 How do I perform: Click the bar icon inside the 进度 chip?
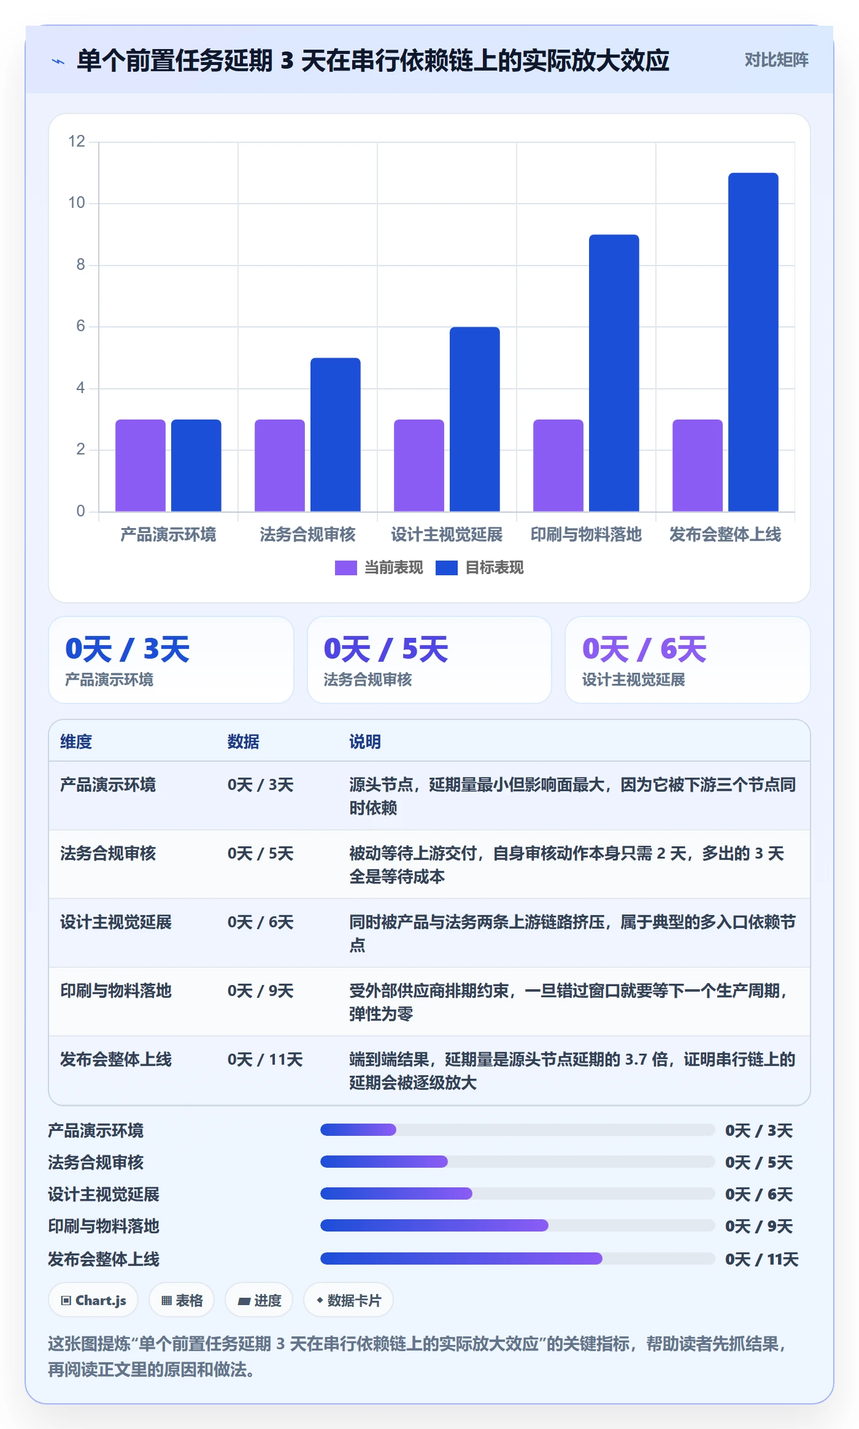pyautogui.click(x=244, y=1300)
